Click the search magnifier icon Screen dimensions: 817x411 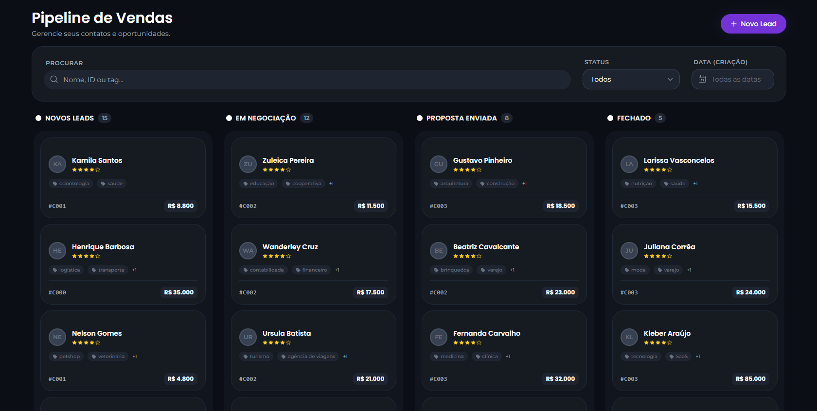click(x=54, y=79)
